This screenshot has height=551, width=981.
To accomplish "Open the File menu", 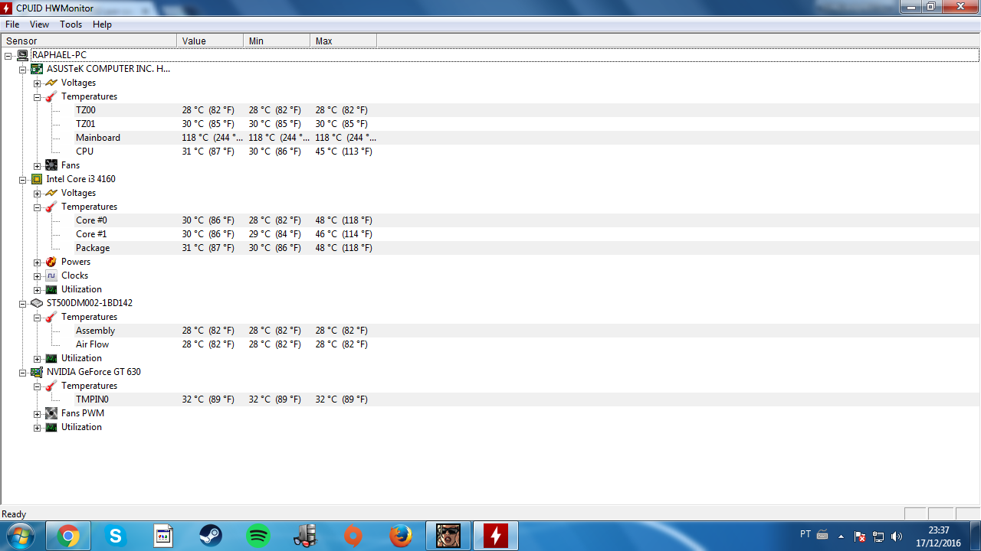I will coord(12,24).
